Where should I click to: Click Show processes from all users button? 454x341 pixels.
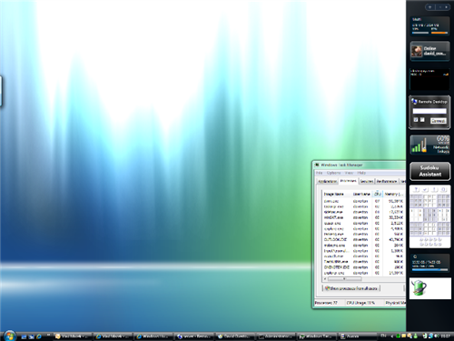[x=351, y=288]
